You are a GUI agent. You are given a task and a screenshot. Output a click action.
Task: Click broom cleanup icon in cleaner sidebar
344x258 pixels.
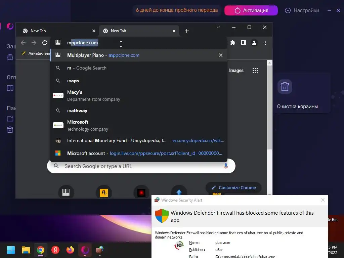10,57
